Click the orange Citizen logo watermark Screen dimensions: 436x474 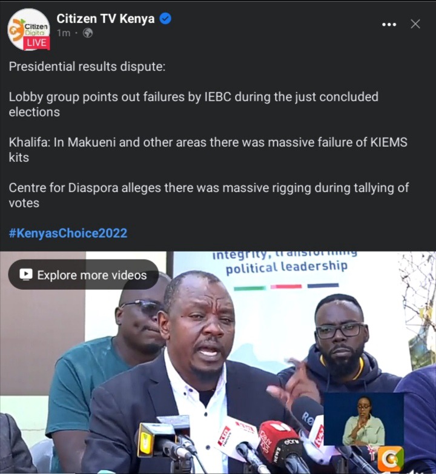click(x=390, y=459)
